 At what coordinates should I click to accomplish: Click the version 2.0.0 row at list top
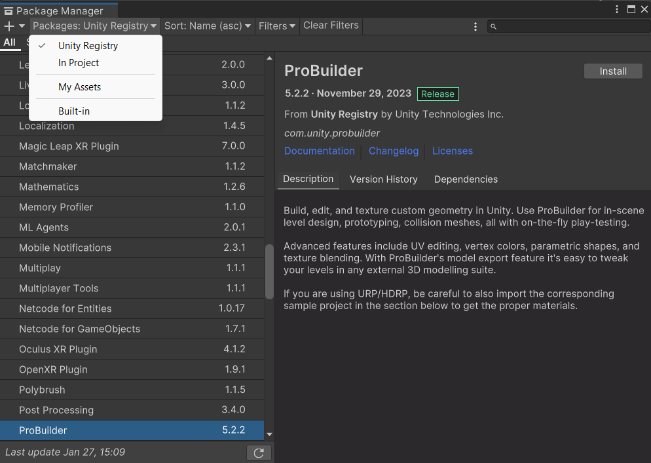[x=132, y=65]
